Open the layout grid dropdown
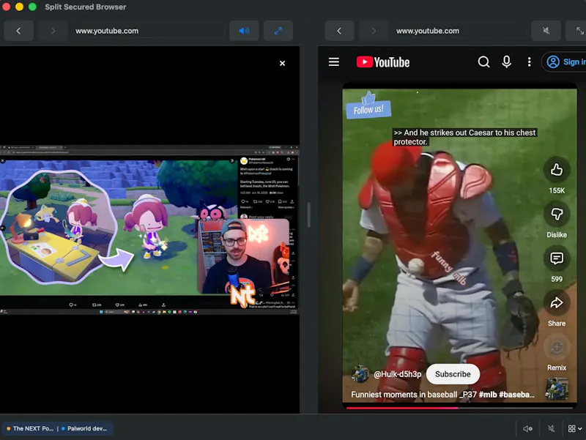Image resolution: width=586 pixels, height=440 pixels. point(575,429)
